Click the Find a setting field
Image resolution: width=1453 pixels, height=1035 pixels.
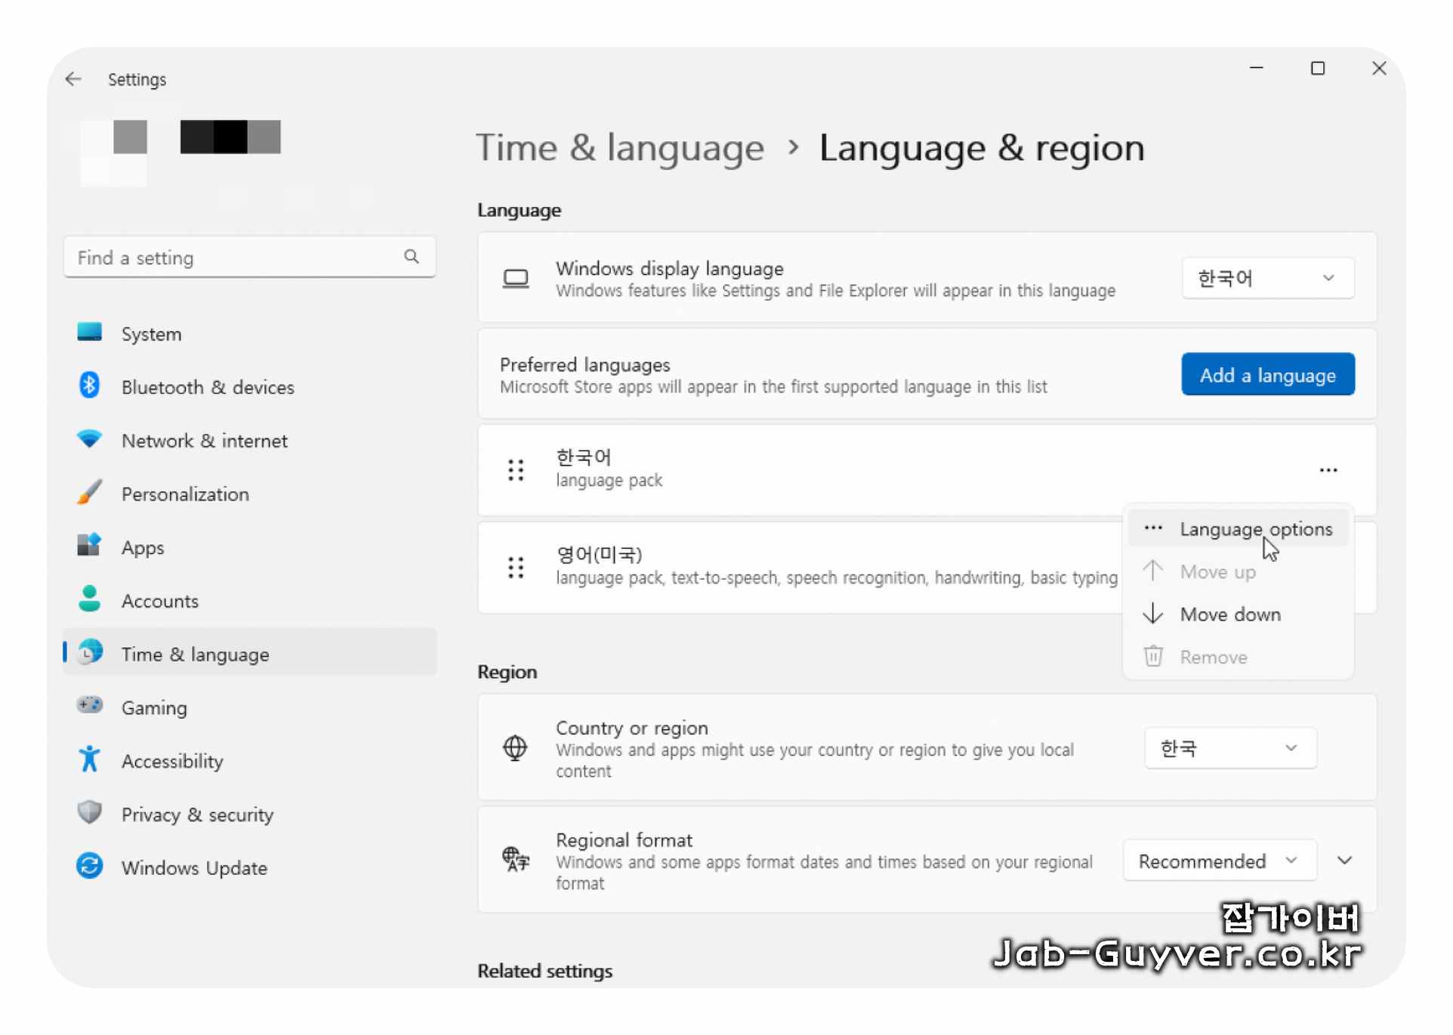click(234, 257)
